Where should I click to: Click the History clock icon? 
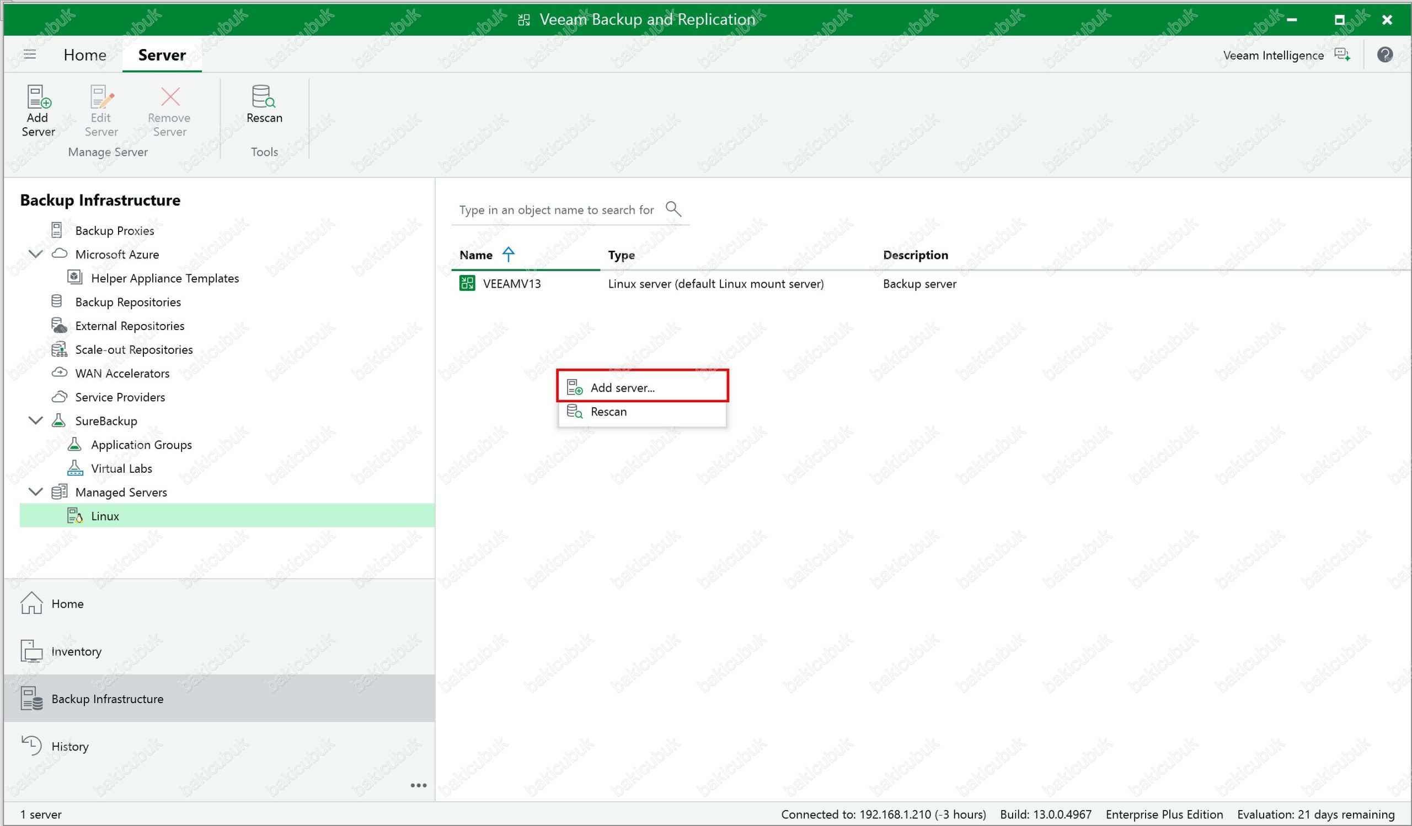[31, 746]
